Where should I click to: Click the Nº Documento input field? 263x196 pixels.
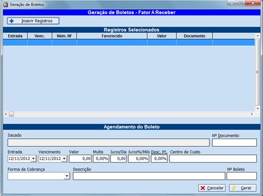(234, 143)
